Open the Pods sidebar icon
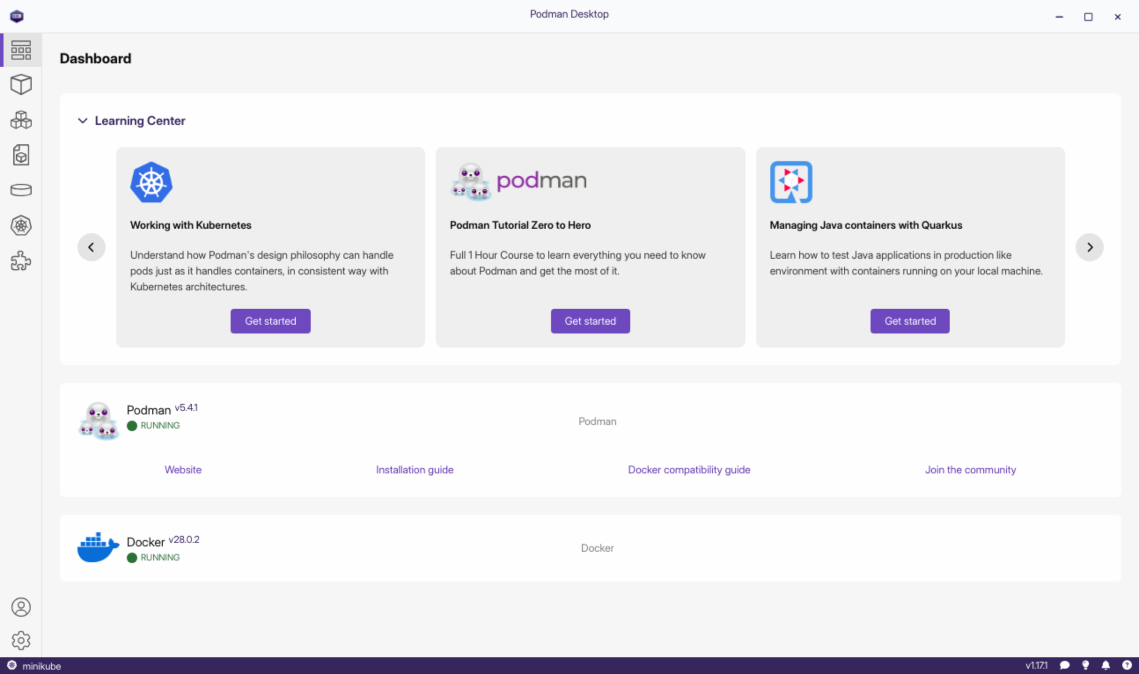Image resolution: width=1139 pixels, height=674 pixels. [21, 120]
